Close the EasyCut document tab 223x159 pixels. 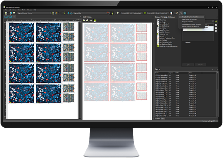(14, 17)
